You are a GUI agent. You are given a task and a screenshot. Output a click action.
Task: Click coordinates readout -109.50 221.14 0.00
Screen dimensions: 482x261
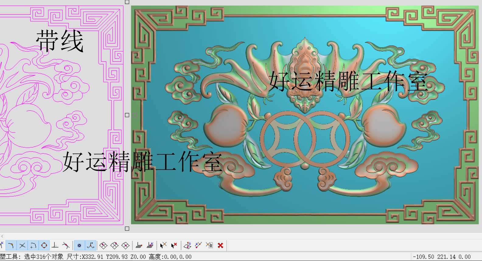click(x=442, y=257)
